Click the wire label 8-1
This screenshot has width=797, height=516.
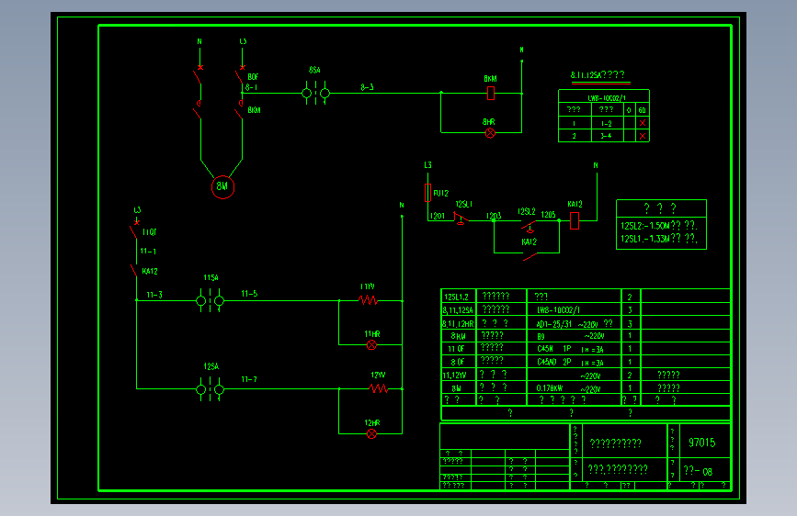[x=252, y=87]
